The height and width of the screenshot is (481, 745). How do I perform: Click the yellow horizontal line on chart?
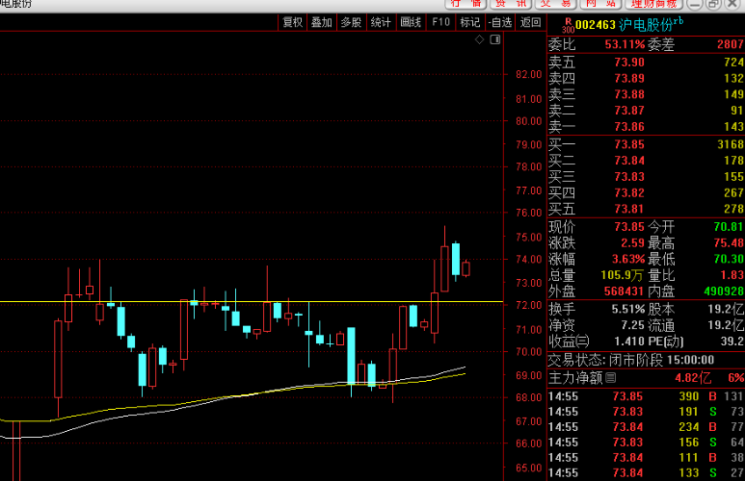tap(252, 302)
